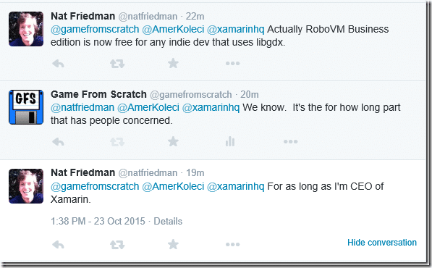Viewport: 432px width, 268px height.
Task: Open Game From Scratch floppy disk avatar
Action: 26,107
